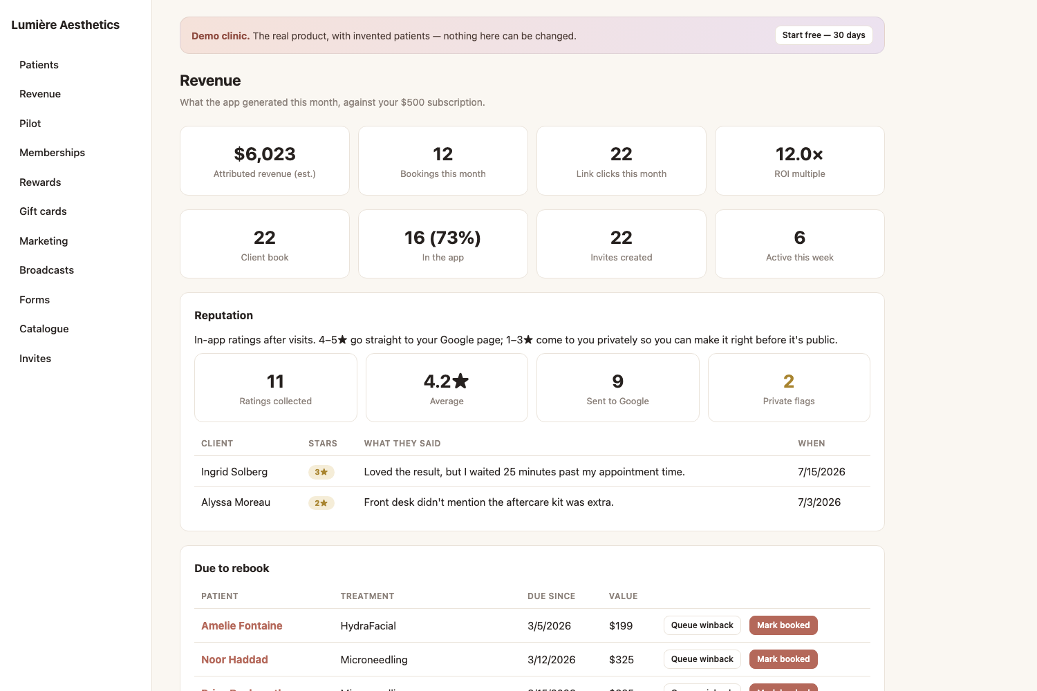The height and width of the screenshot is (691, 1037).
Task: Open Gift cards section
Action: [x=43, y=211]
